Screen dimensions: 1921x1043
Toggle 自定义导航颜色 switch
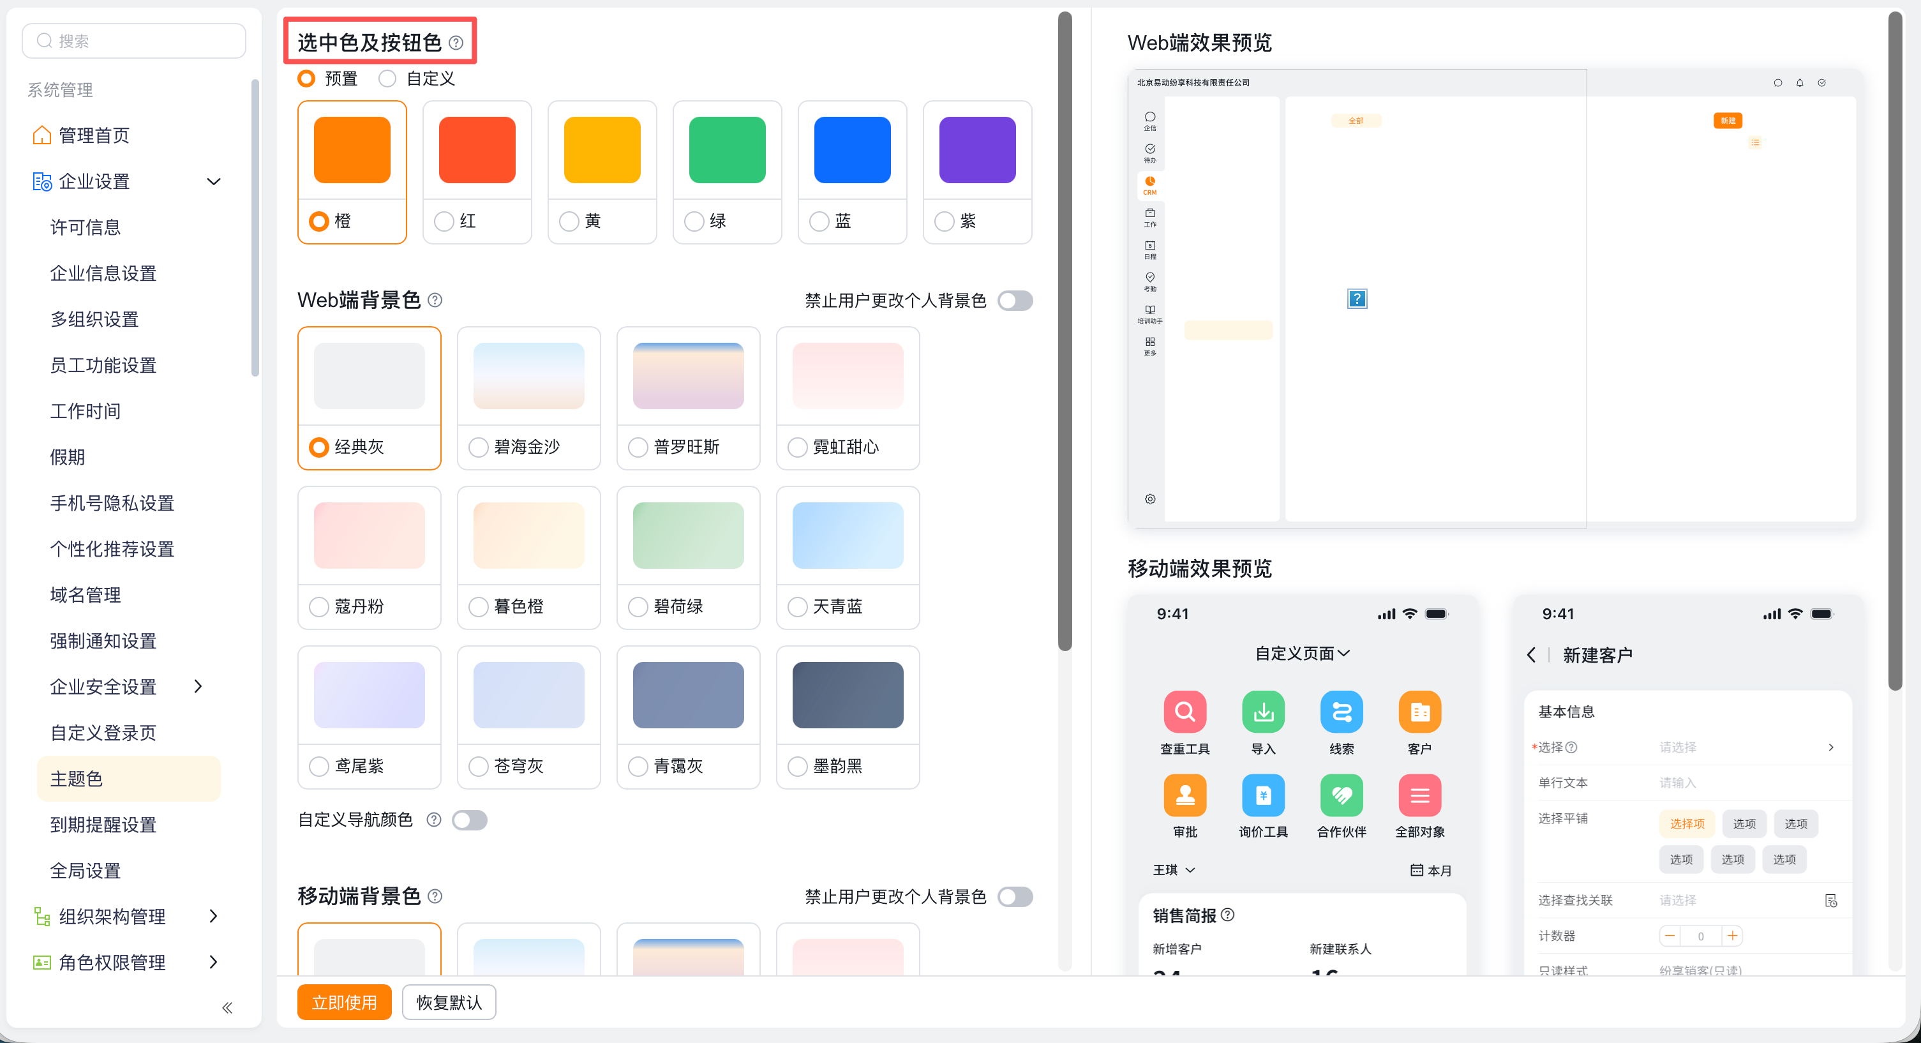(x=470, y=820)
